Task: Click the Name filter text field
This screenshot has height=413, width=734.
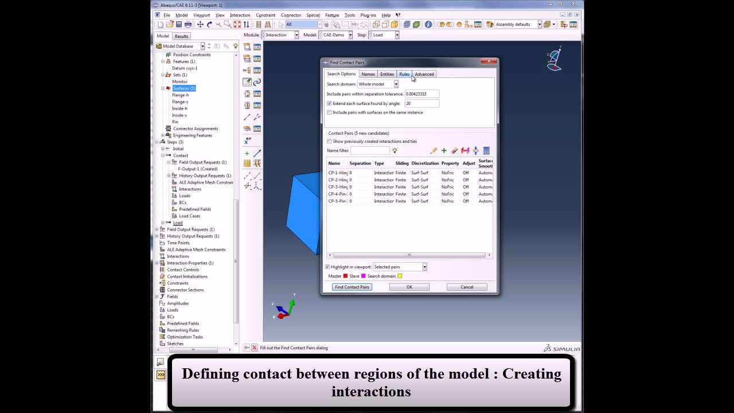Action: (x=370, y=150)
